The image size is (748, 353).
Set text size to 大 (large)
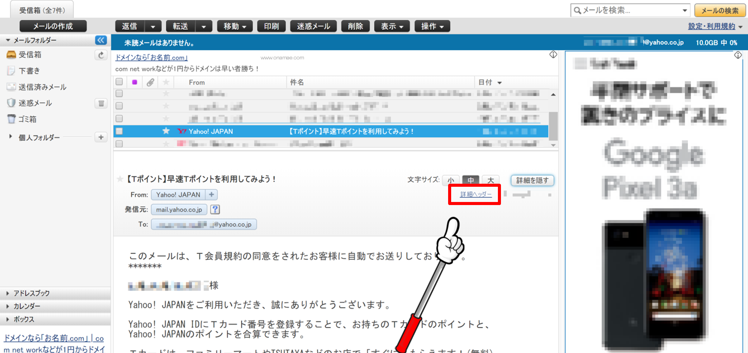[491, 180]
